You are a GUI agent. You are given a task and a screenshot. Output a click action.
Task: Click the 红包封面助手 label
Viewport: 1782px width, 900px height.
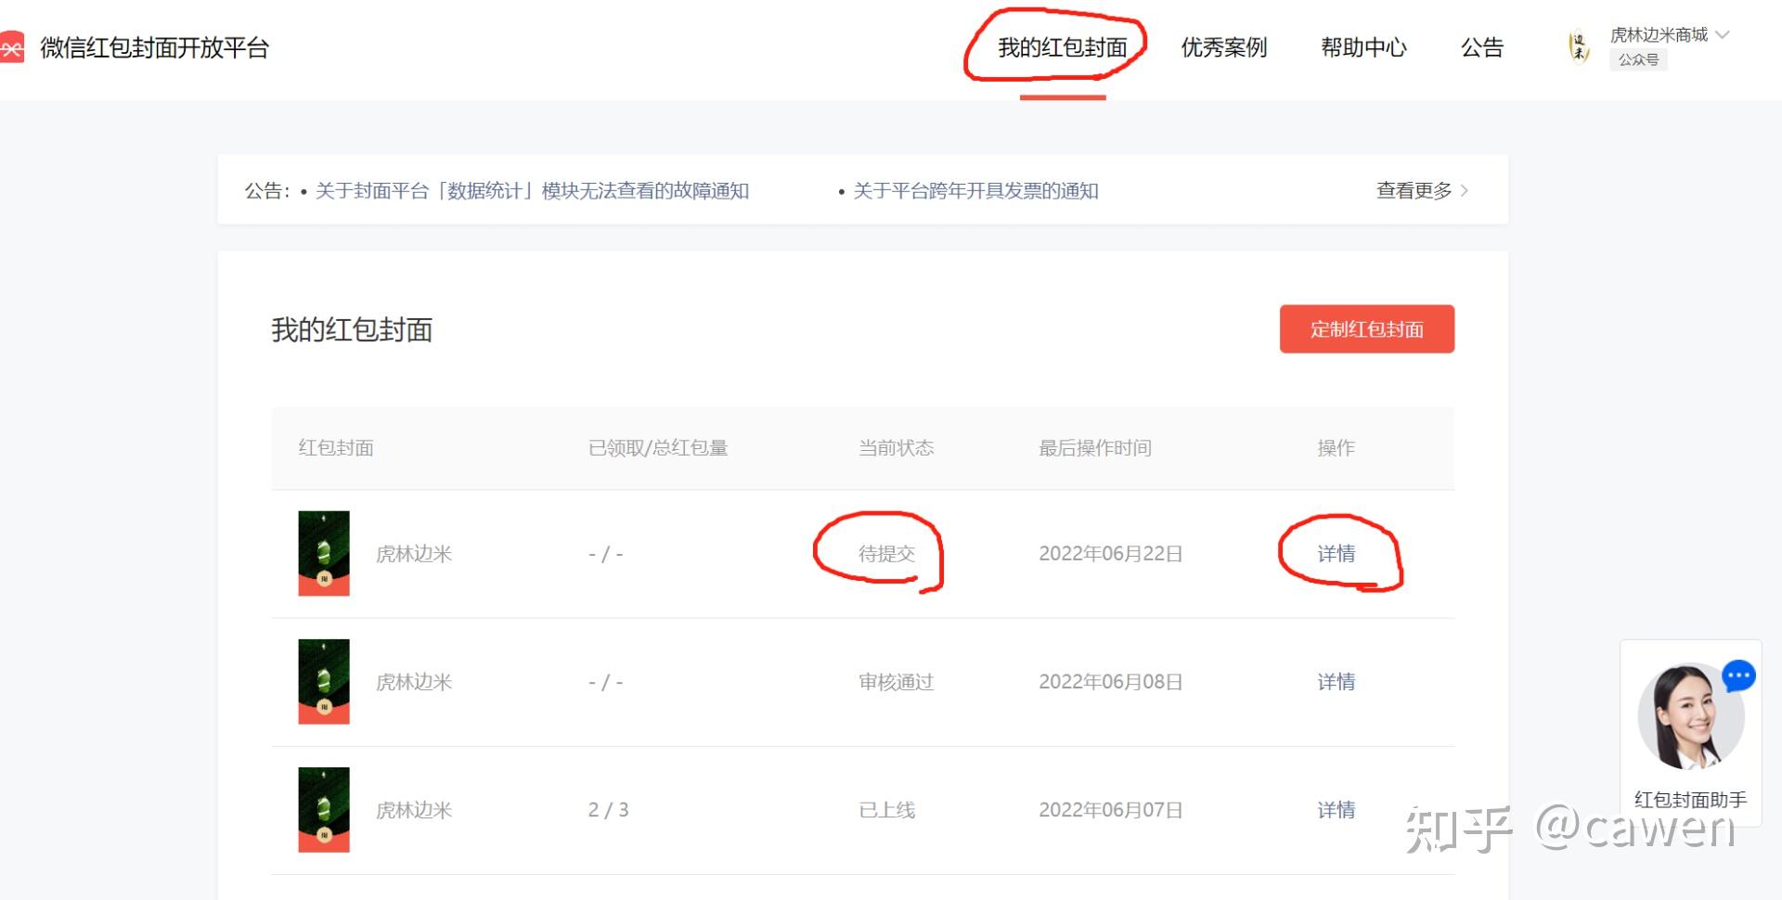[1690, 799]
